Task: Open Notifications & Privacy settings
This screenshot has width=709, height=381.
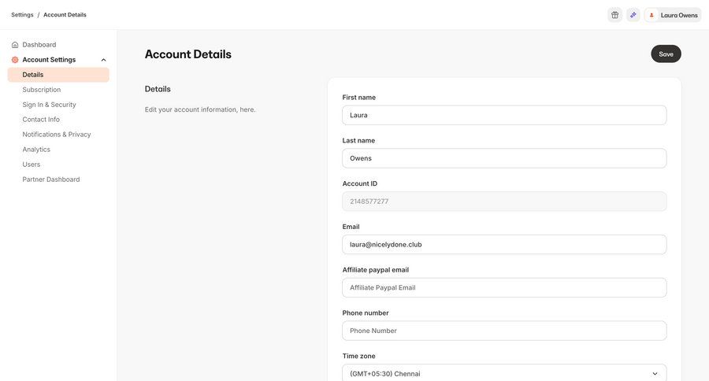Action: 57,135
